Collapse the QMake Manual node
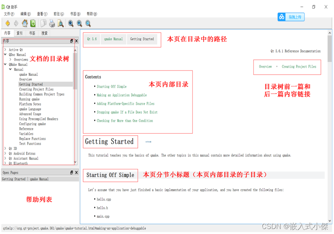334x234 pixels. pyautogui.click(x=5, y=64)
